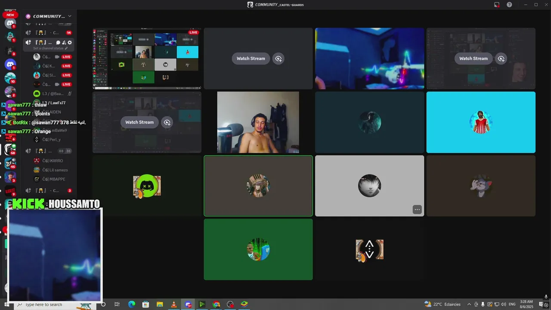551x310 pixels.
Task: Select the brown tile with Tom cat avatar
Action: coord(481,186)
